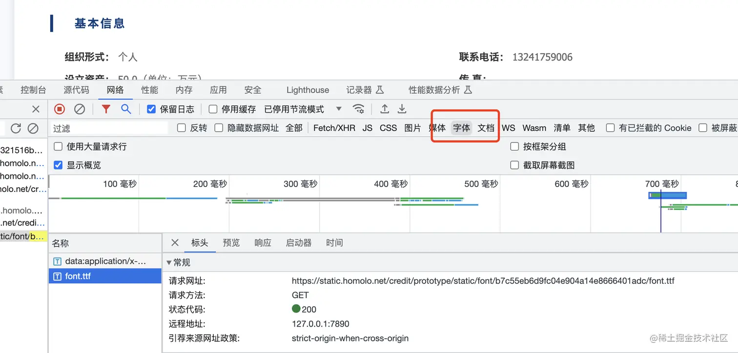Open network conditions wifi icon
Screen dimensions: 738x353
pos(359,109)
